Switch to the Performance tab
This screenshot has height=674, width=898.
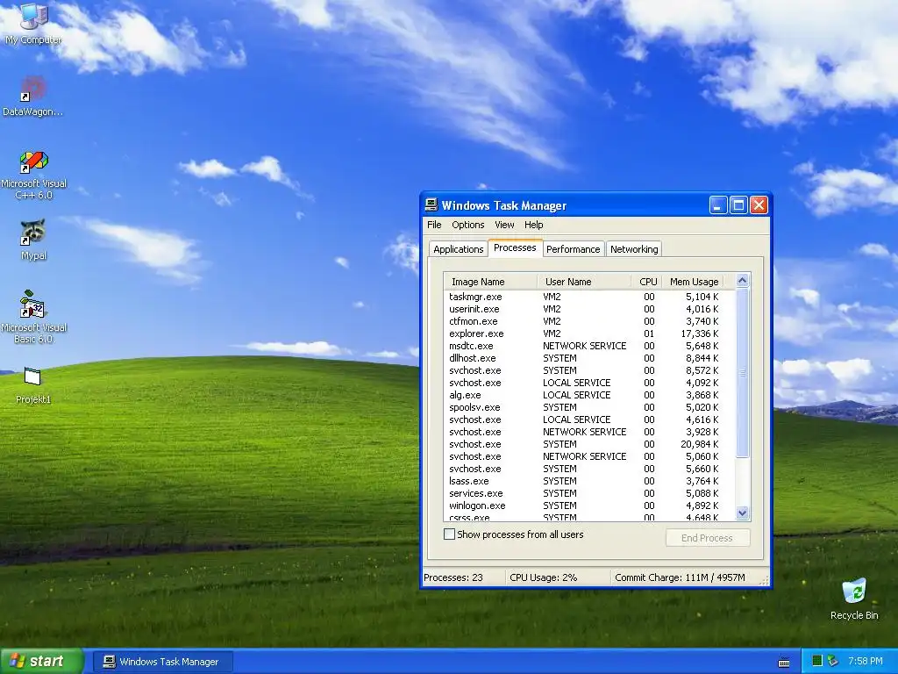pos(573,249)
